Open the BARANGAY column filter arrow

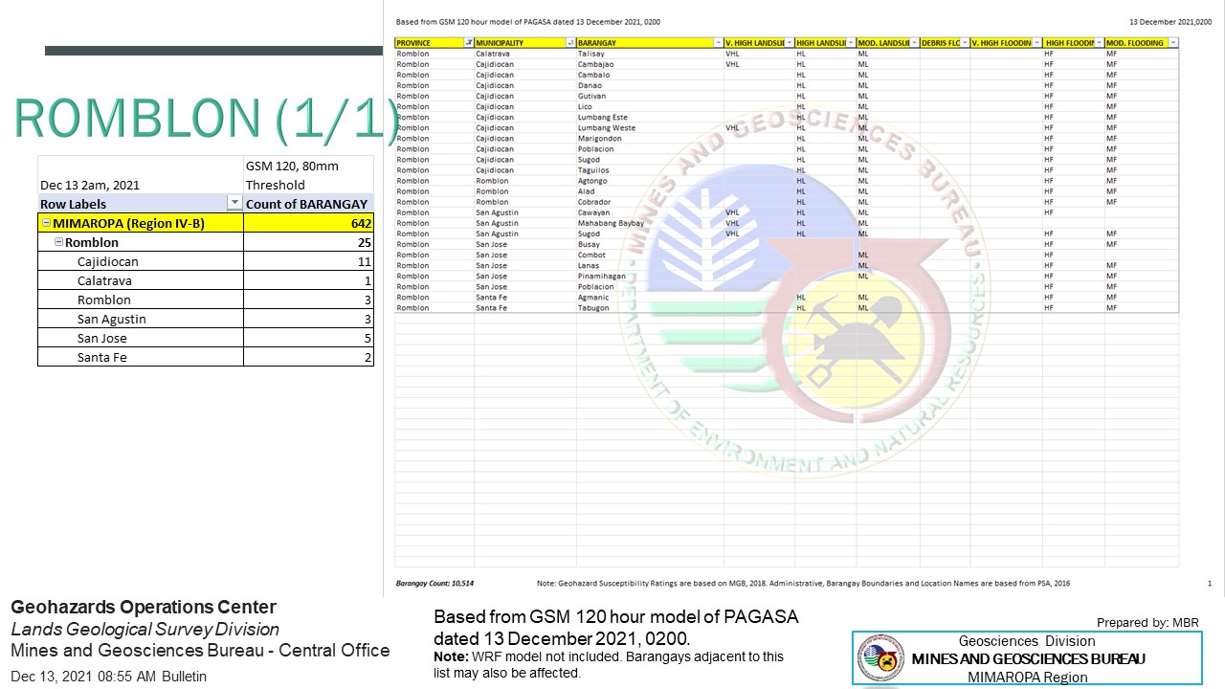pos(719,43)
